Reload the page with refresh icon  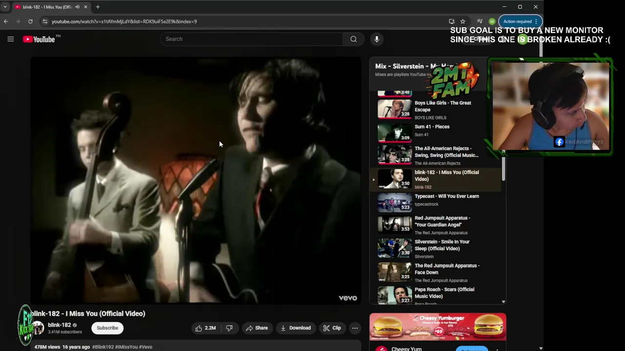pos(30,21)
